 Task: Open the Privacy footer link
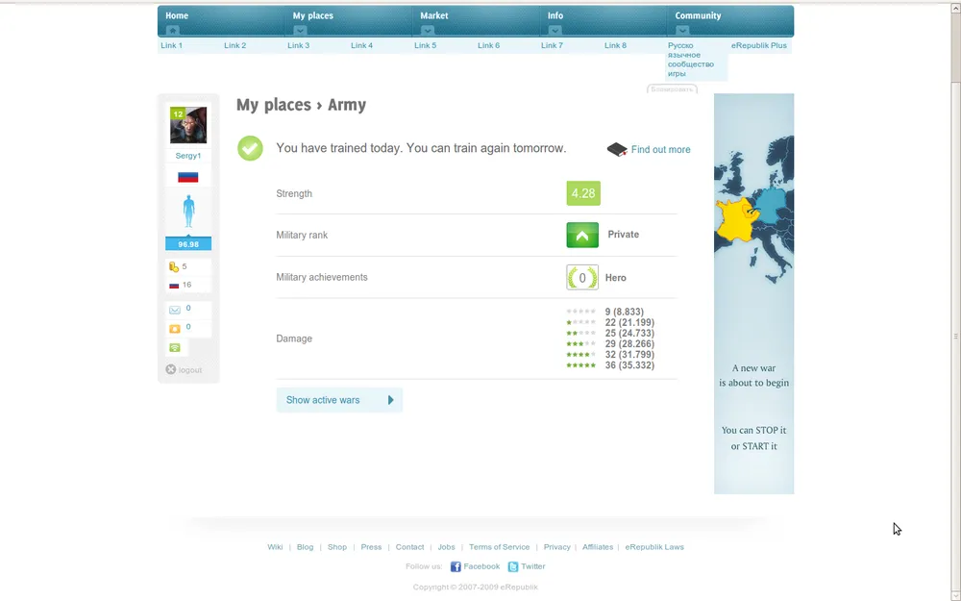coord(557,547)
